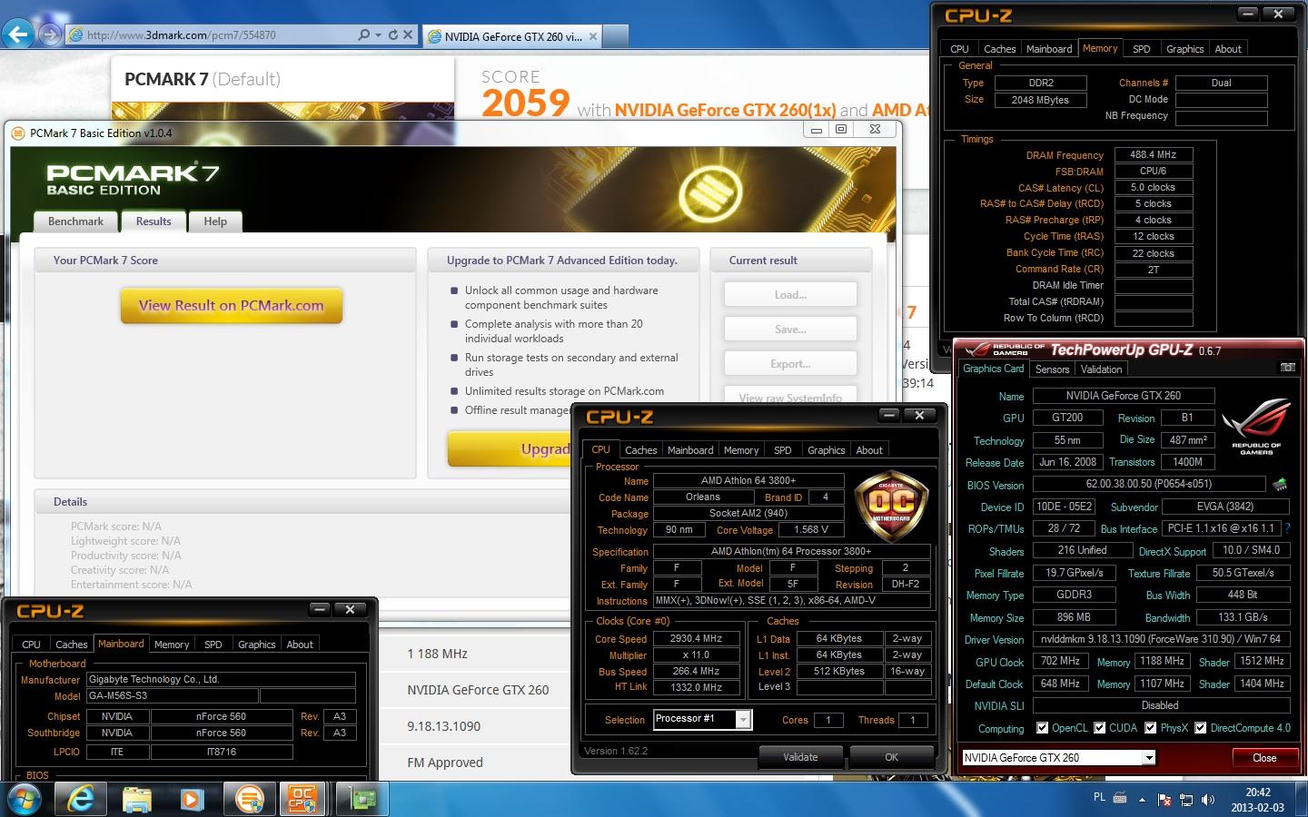Switch to CPU-Z OC taskbar icon
Screen dimensions: 1308x817
[x=303, y=799]
